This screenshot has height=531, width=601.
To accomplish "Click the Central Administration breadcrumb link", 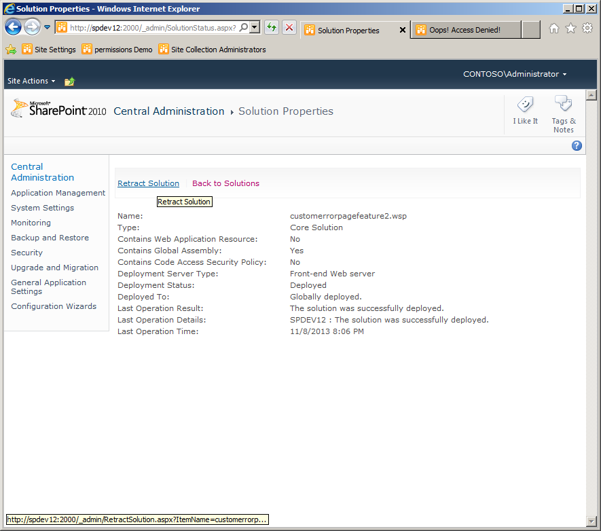I will click(x=169, y=111).
